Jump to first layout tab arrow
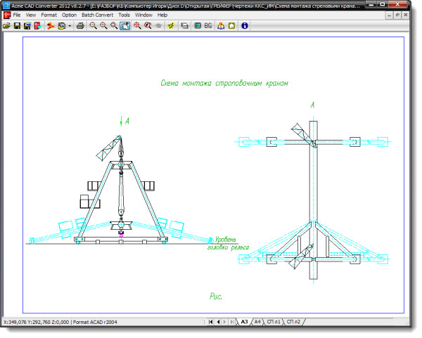This screenshot has height=338, width=422. 210,322
